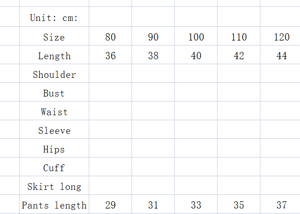Click pants length value 37 cell
The width and height of the screenshot is (300, 214).
[281, 205]
